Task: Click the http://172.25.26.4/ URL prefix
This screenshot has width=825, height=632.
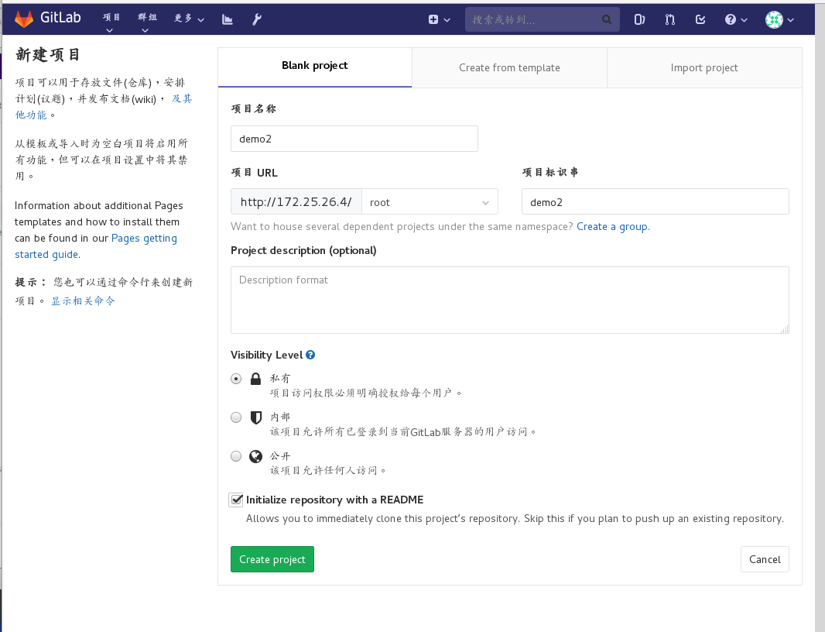Action: [296, 201]
